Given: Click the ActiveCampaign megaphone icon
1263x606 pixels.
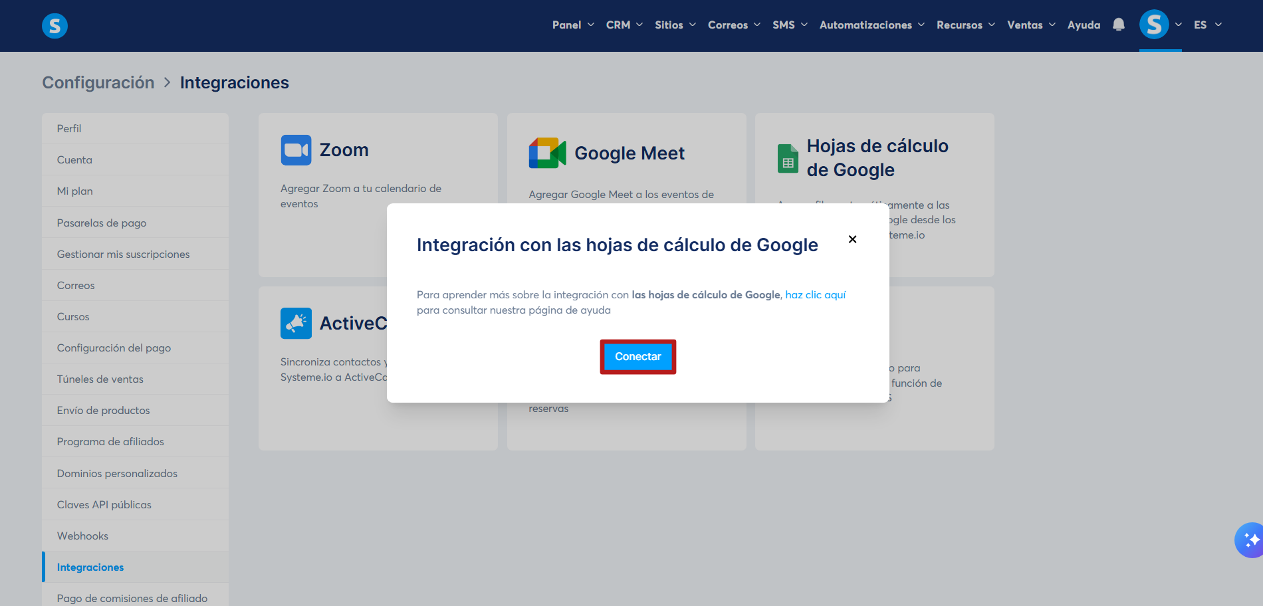Looking at the screenshot, I should (296, 324).
